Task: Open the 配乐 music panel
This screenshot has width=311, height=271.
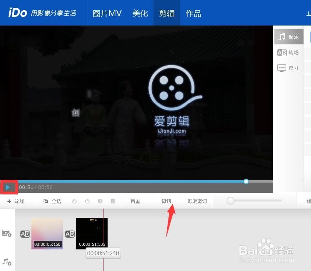Action: tap(289, 37)
